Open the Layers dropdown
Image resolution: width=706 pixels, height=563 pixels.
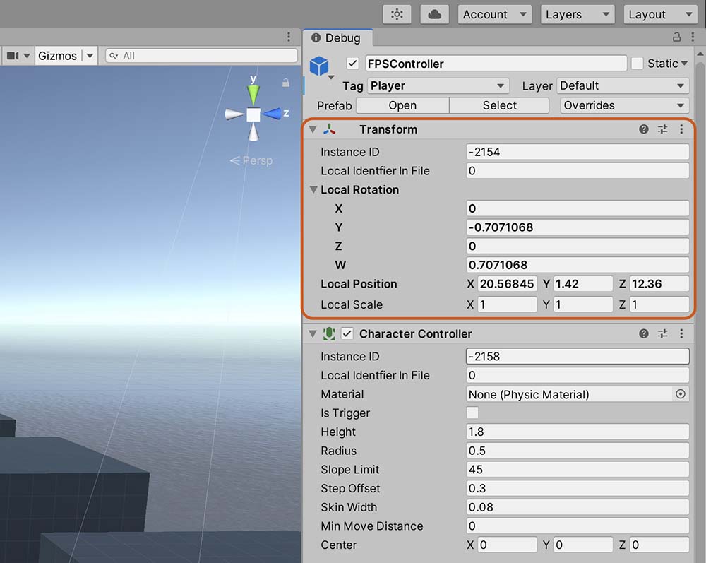click(578, 14)
